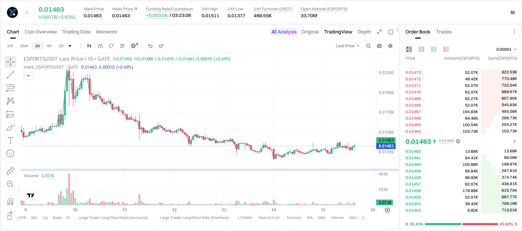Add the pair to favorites with the star
Image resolution: width=522 pixels, height=231 pixels.
tap(27, 12)
